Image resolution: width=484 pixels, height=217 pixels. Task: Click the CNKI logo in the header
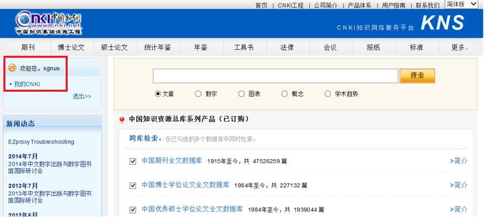pos(49,23)
